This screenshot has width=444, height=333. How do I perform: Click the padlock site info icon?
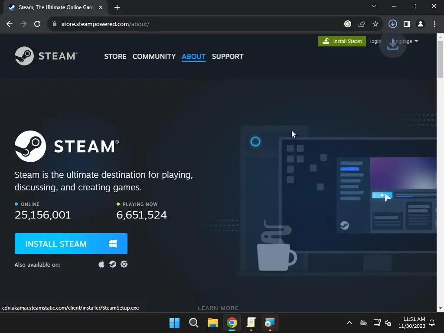55,24
